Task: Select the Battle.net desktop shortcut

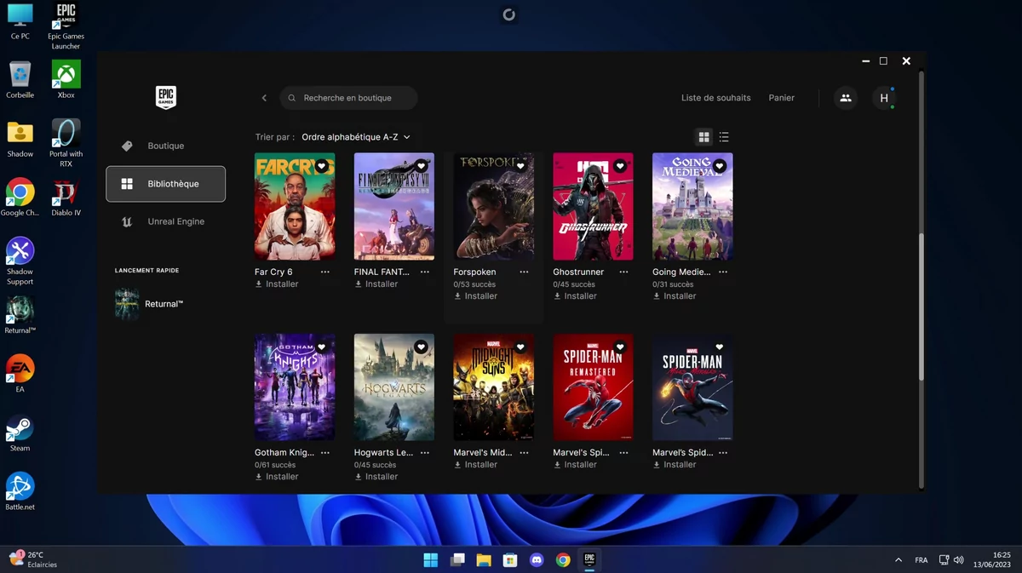Action: coord(20,491)
